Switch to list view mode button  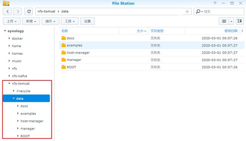(224, 21)
